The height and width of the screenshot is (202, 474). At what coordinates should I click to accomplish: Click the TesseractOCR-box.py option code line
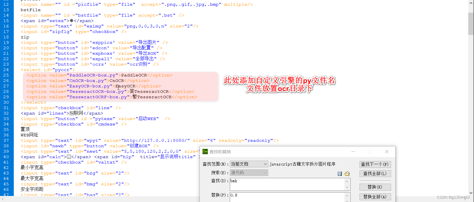[110, 91]
